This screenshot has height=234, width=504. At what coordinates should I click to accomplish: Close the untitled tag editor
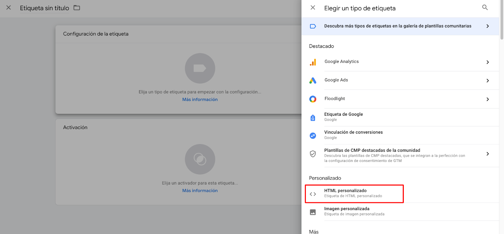[x=9, y=8]
